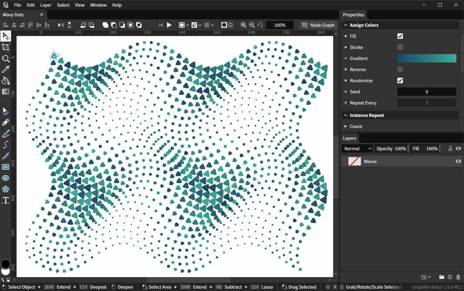The height and width of the screenshot is (291, 464).
Task: Open the Layer menu
Action: [45, 5]
